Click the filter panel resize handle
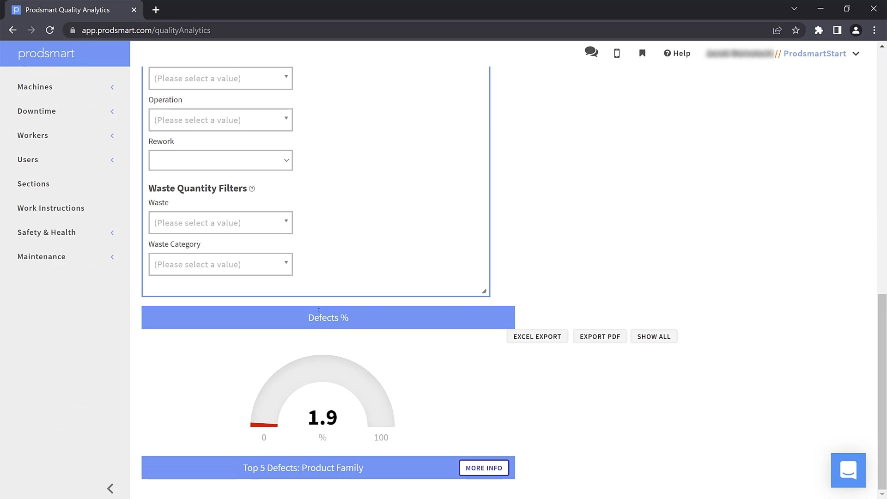 click(x=484, y=291)
